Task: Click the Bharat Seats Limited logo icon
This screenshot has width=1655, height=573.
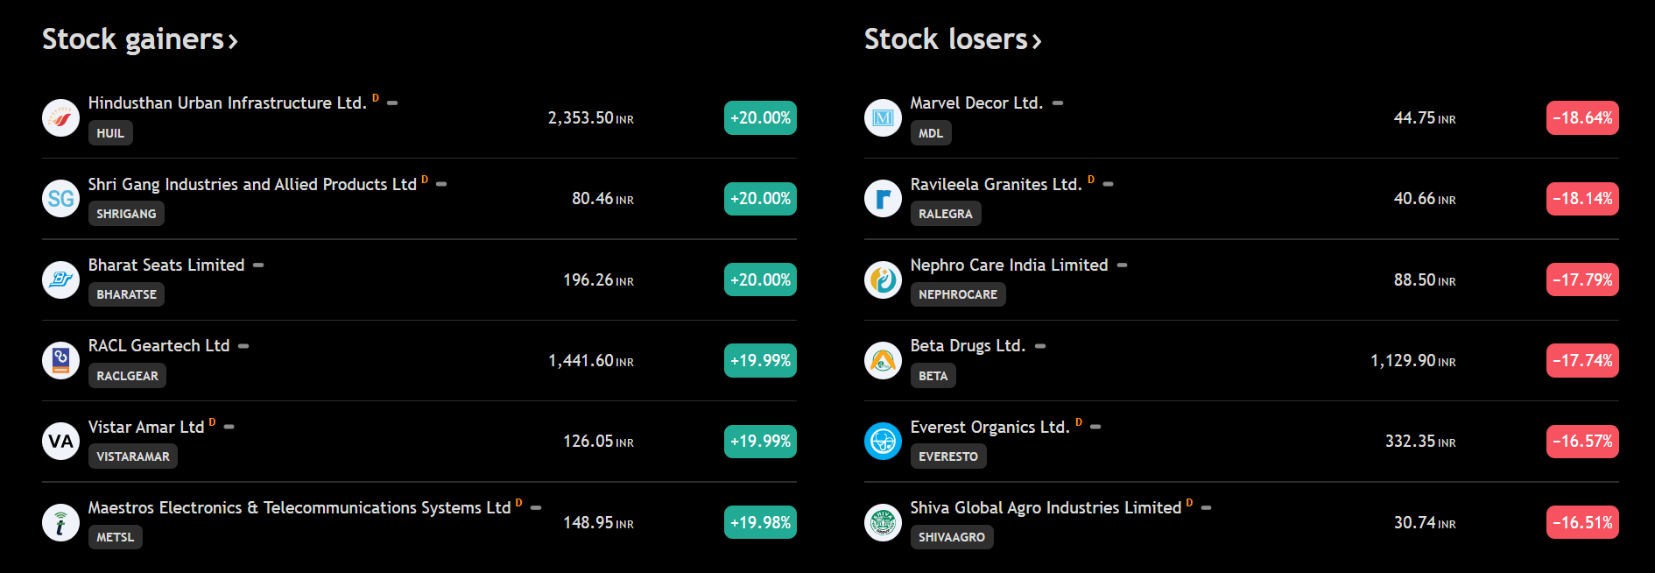Action: click(x=60, y=279)
